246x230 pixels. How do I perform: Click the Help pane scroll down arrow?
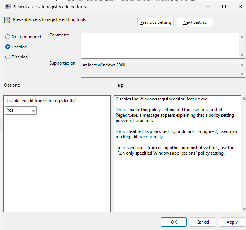point(244,209)
